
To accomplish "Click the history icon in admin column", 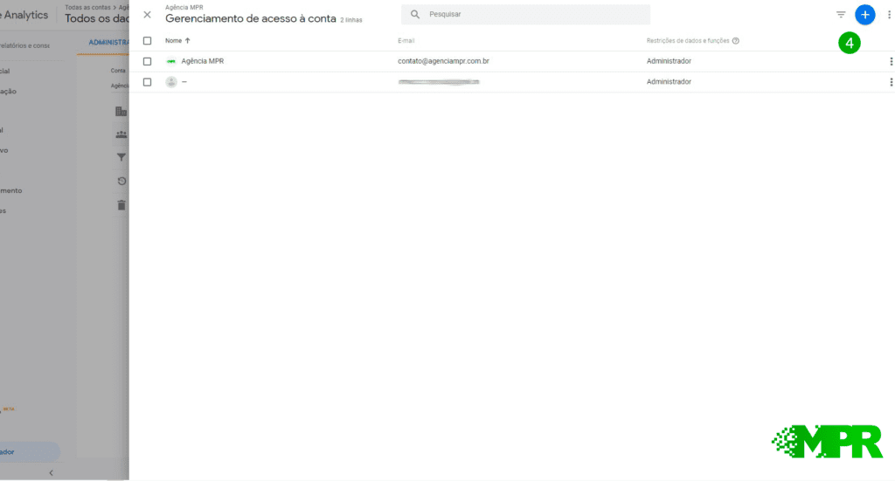I will coord(121,182).
